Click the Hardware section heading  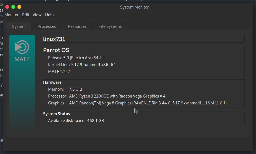[52, 82]
